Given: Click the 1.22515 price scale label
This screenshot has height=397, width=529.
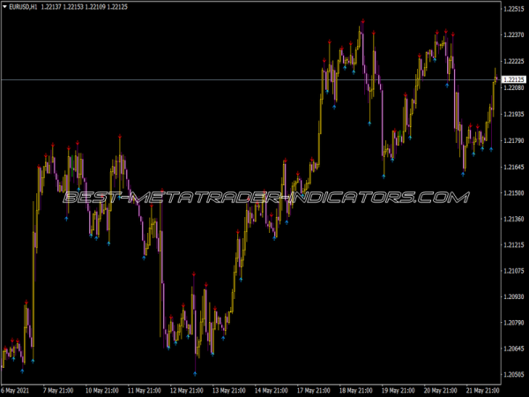Looking at the screenshot, I should tap(513, 9).
